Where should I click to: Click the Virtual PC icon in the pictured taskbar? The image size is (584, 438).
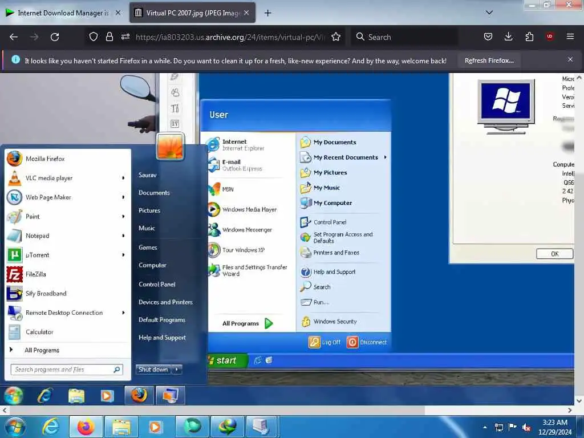tap(170, 395)
